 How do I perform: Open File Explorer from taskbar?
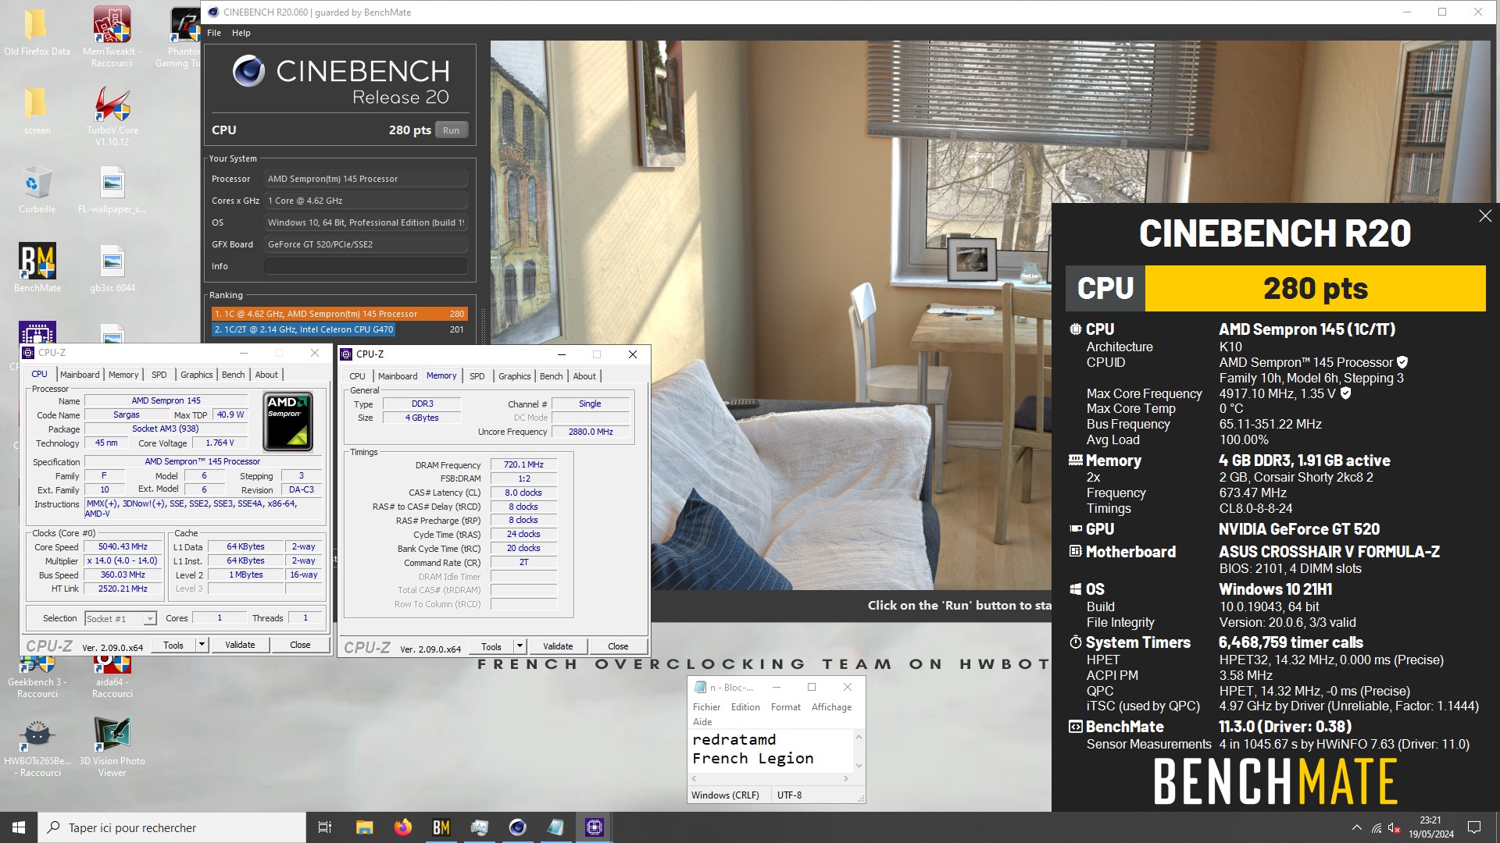364,827
